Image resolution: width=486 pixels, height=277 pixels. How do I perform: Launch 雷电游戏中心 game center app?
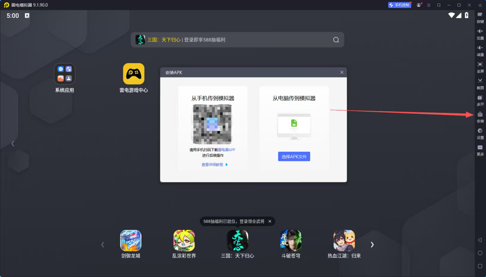pyautogui.click(x=133, y=78)
